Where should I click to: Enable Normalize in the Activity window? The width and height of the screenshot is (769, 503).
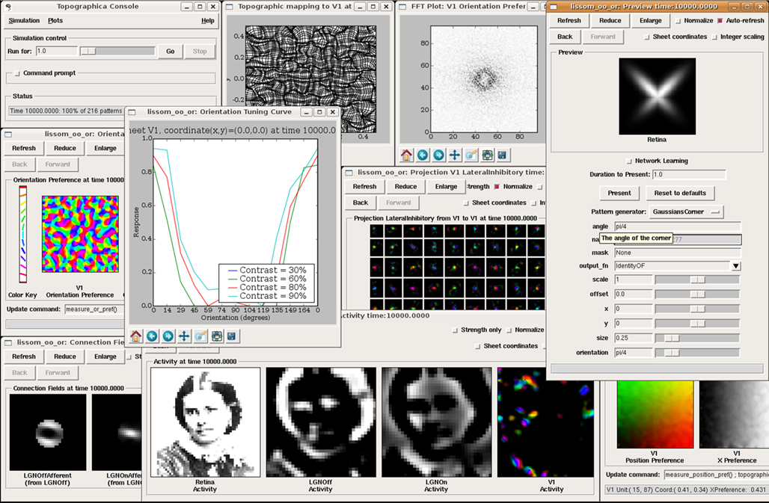click(x=509, y=330)
